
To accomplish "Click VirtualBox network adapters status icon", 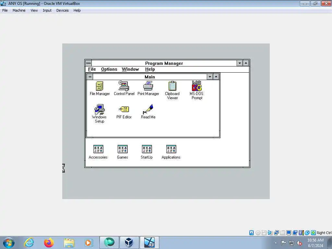I will (x=276, y=233).
